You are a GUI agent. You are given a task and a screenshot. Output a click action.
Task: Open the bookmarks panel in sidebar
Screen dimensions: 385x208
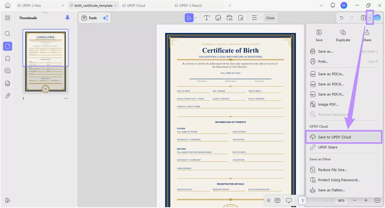click(x=8, y=59)
